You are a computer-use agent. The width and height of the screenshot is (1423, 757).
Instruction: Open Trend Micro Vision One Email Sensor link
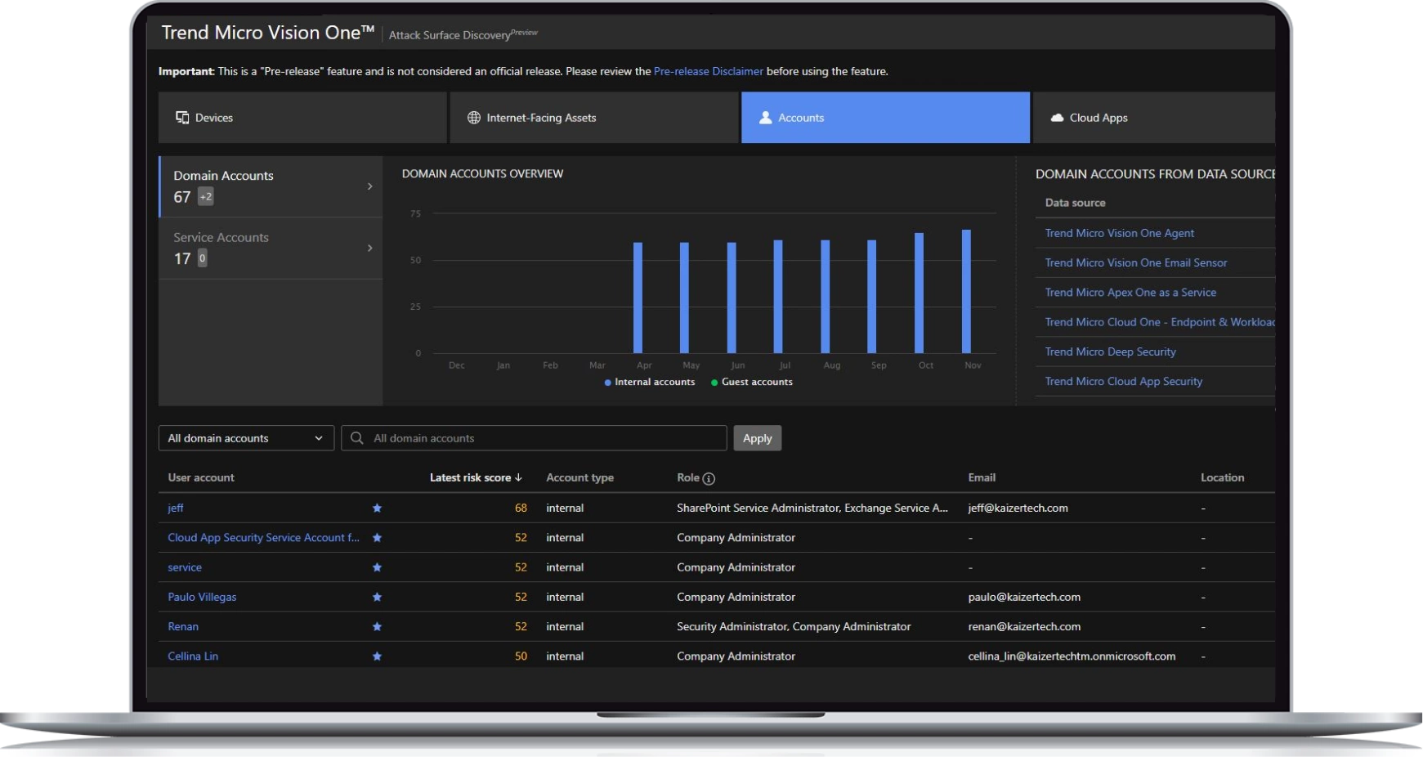click(1136, 262)
